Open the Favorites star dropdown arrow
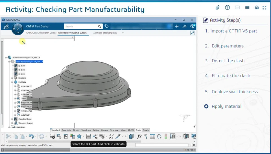 (84, 137)
